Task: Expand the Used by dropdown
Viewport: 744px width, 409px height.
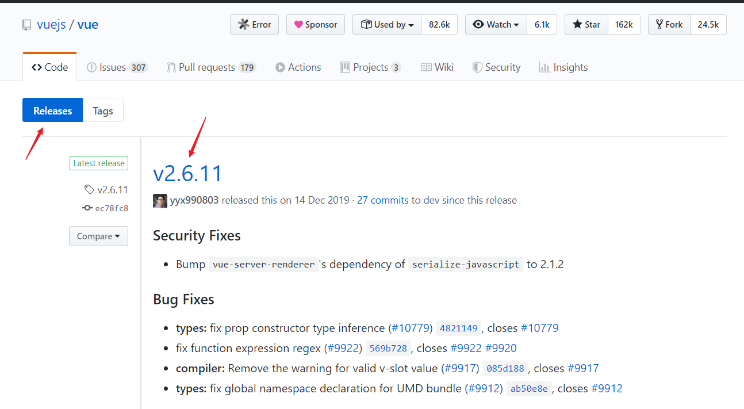Action: [387, 25]
